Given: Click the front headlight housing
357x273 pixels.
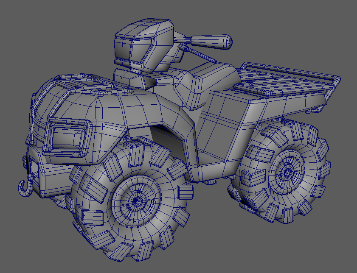Looking at the screenshot, I should coord(68,138).
